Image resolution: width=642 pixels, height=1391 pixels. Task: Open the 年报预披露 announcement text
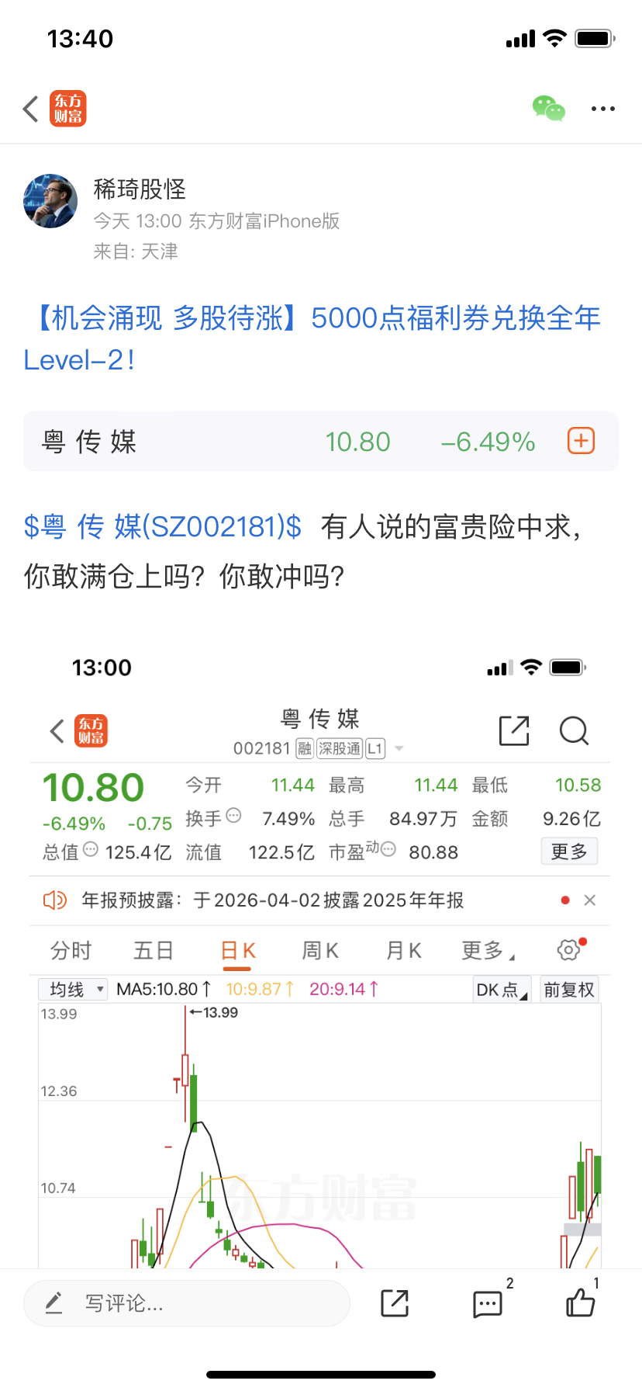click(x=273, y=900)
